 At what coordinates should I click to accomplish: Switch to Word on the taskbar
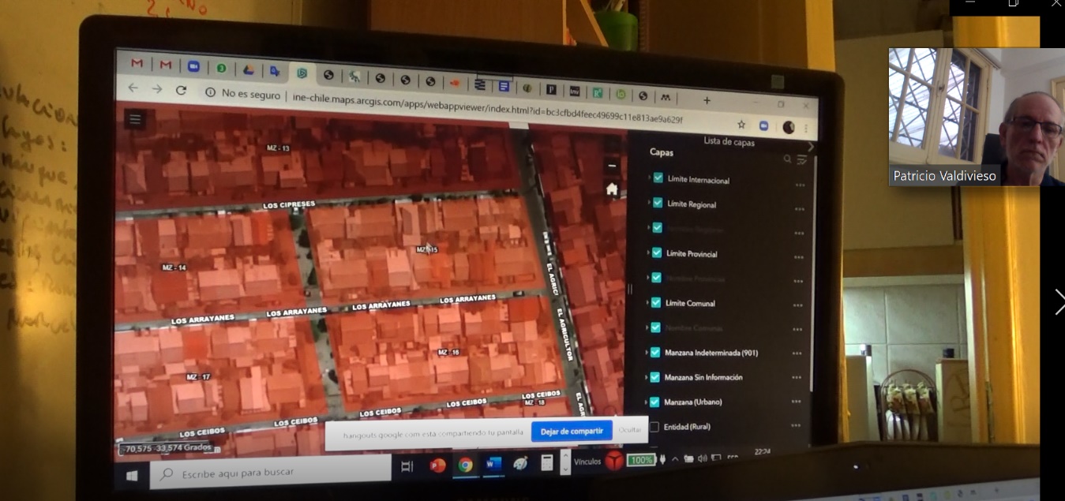[x=493, y=464]
